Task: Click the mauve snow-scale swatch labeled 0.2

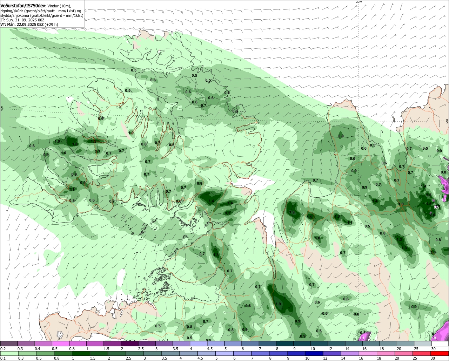Action: point(9,343)
